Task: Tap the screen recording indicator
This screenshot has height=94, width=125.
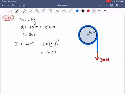Action: (x=108, y=1)
